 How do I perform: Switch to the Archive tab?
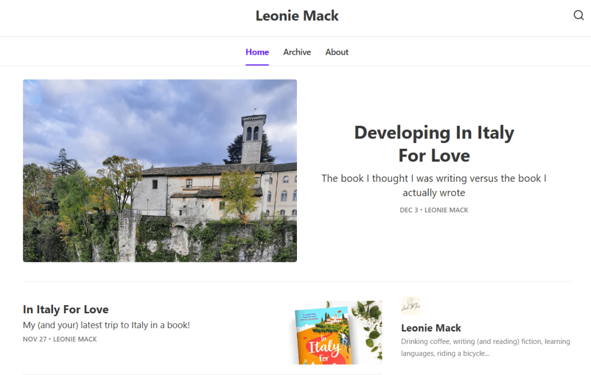coord(297,52)
